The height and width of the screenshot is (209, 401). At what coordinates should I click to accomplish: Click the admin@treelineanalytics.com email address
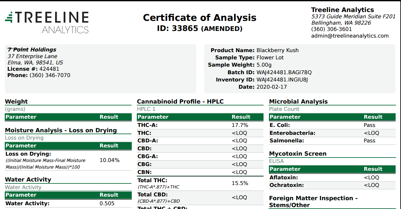(x=350, y=36)
